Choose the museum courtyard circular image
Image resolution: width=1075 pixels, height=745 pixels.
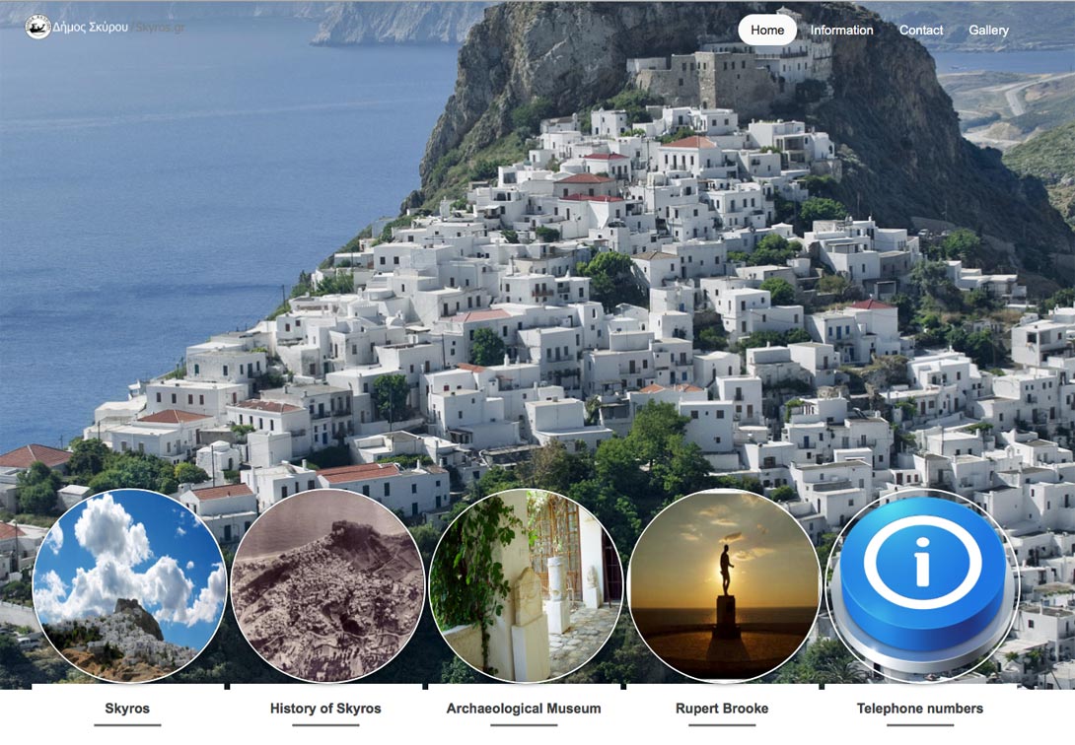pyautogui.click(x=526, y=586)
